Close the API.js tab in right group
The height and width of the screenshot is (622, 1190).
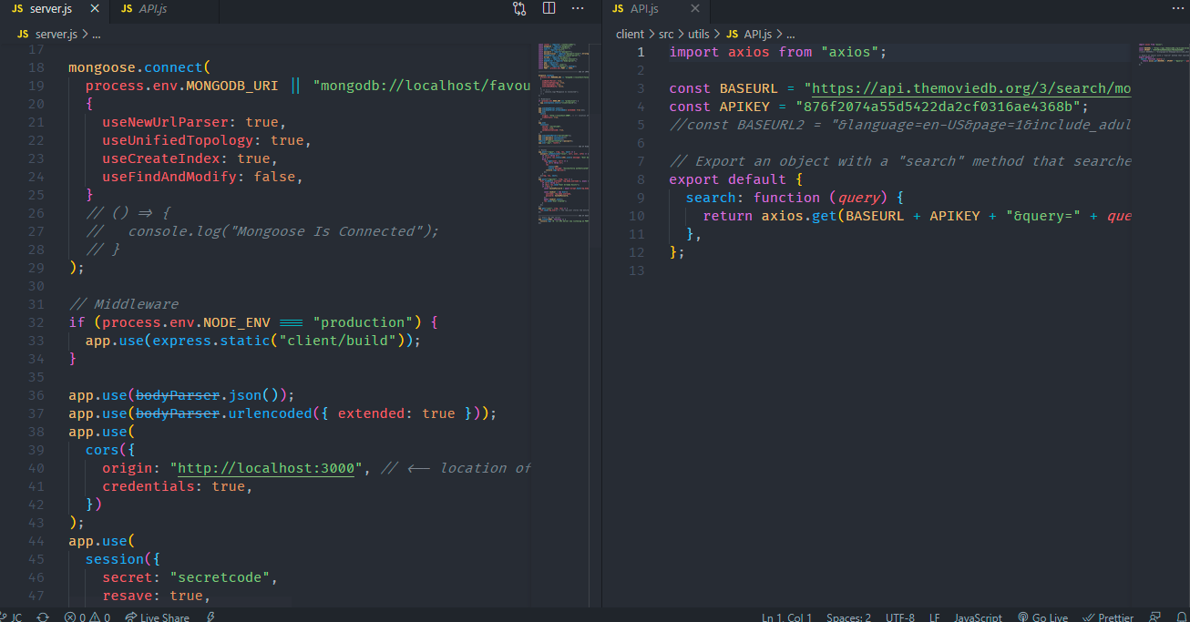click(694, 8)
